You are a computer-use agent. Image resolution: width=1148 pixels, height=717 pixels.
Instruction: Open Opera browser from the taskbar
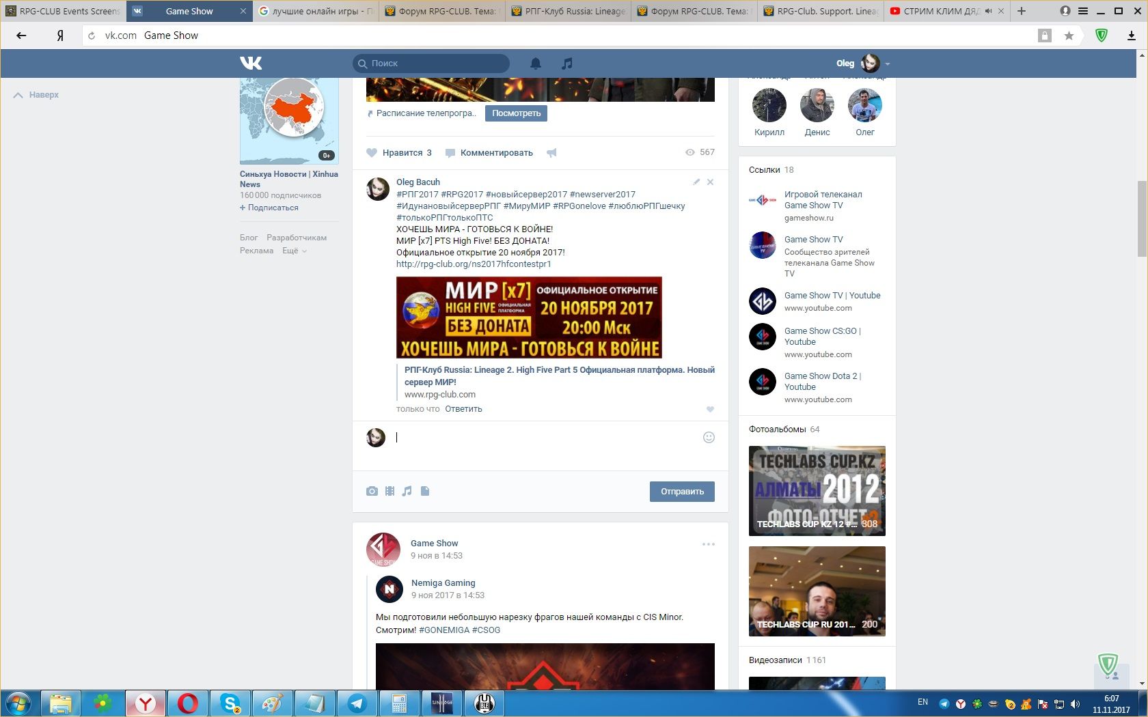tap(188, 703)
